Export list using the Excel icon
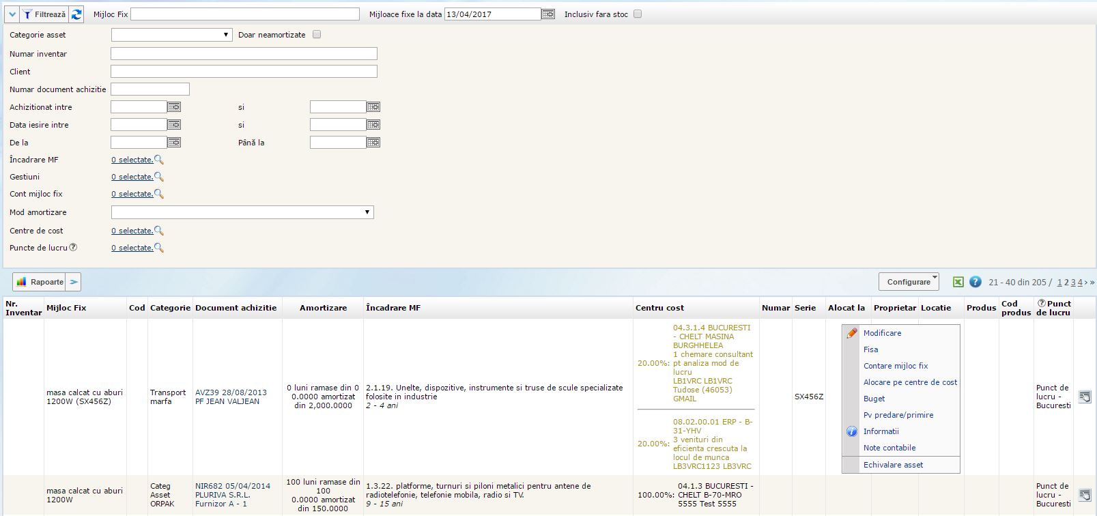1097x516 pixels. tap(958, 282)
